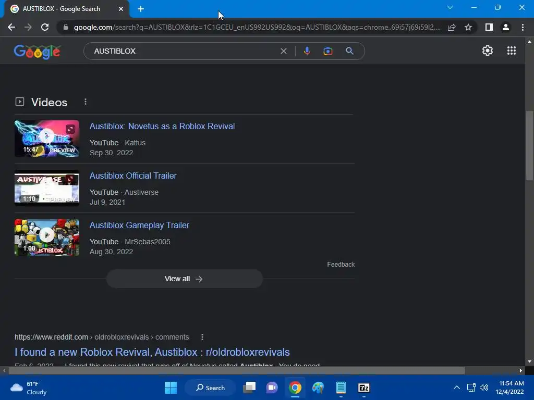Image resolution: width=534 pixels, height=400 pixels.
Task: Open the Notepad app on taskbar
Action: [x=341, y=387]
